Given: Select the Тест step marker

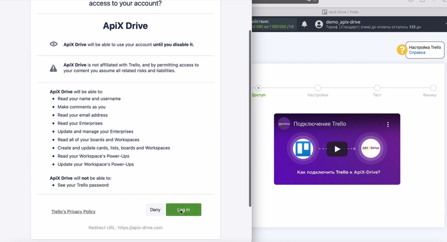Looking at the screenshot, I should 377,88.
